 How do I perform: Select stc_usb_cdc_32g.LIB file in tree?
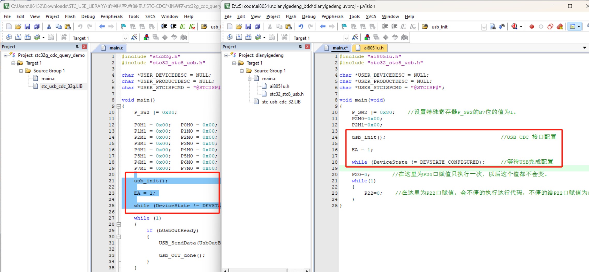pyautogui.click(x=62, y=86)
